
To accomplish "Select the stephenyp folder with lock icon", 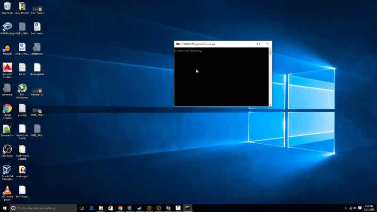I will tap(22, 171).
